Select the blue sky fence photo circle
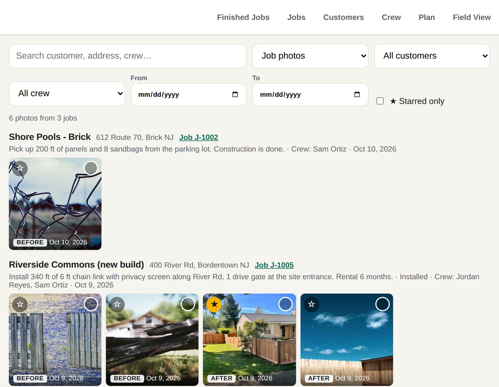499x387 pixels. click(383, 304)
